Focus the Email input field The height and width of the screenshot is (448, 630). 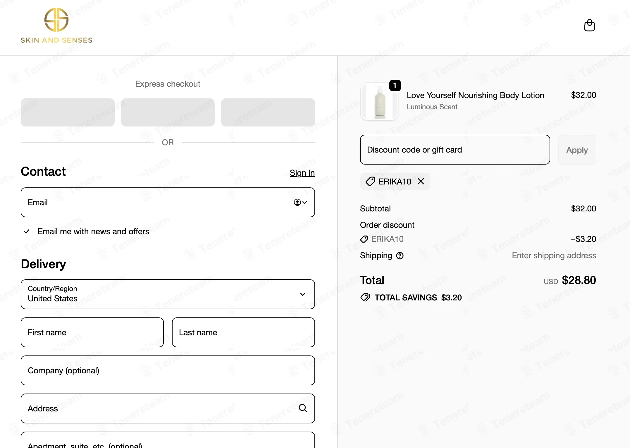tap(168, 202)
